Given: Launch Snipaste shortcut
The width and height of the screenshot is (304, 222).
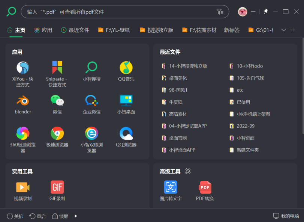Looking at the screenshot, I should pyautogui.click(x=57, y=74).
